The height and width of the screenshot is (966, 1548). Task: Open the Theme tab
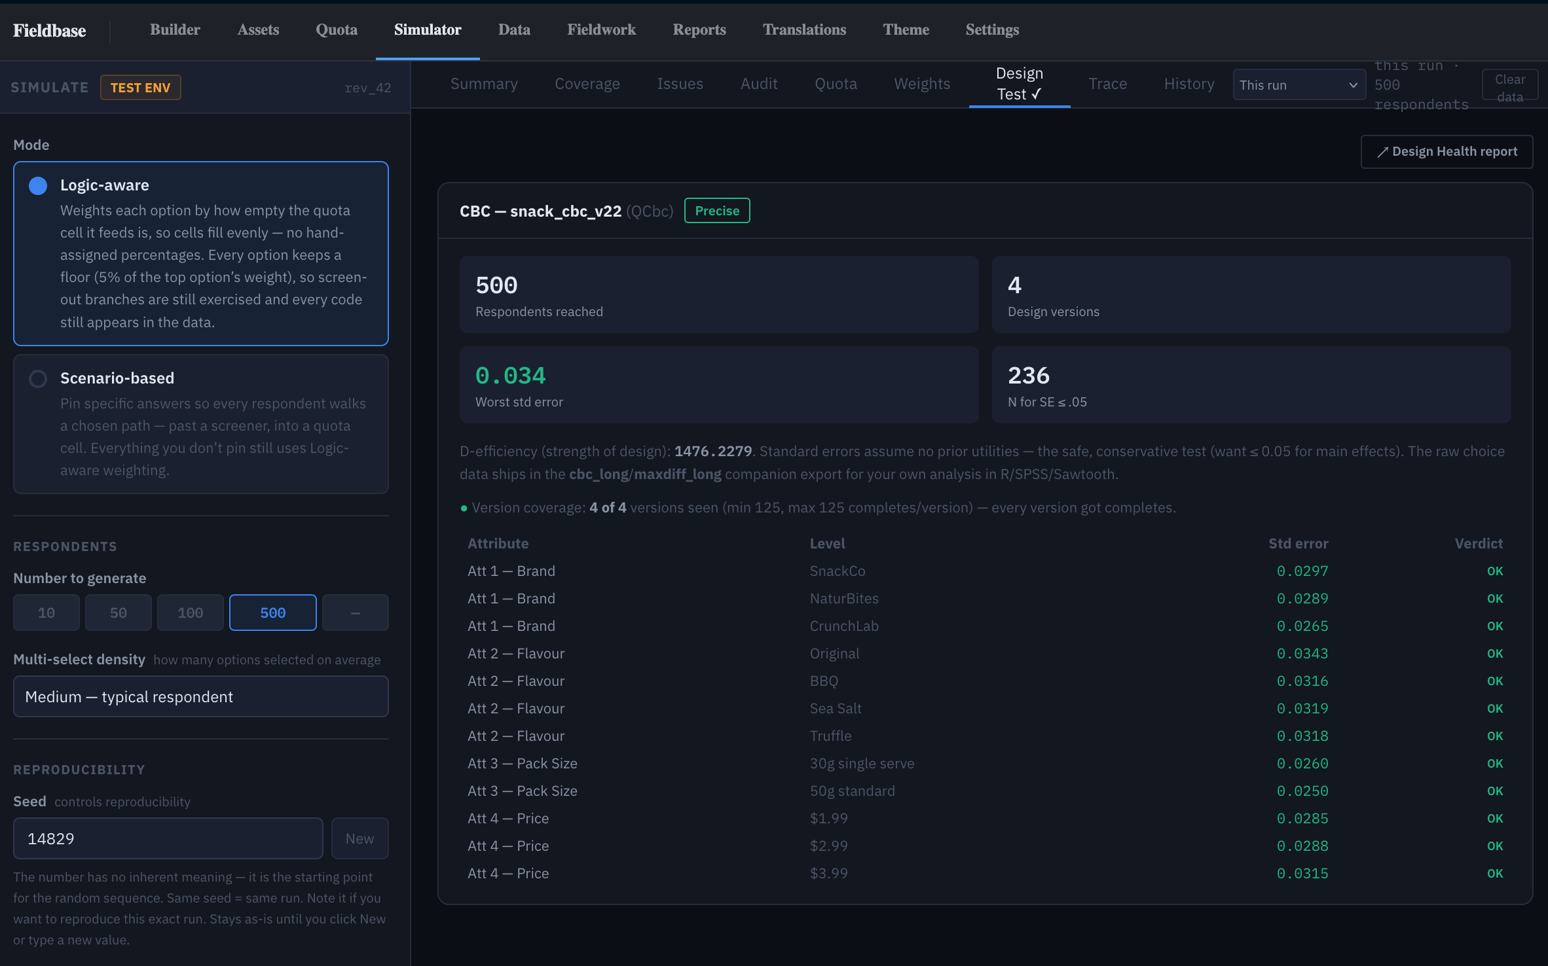[x=906, y=30]
